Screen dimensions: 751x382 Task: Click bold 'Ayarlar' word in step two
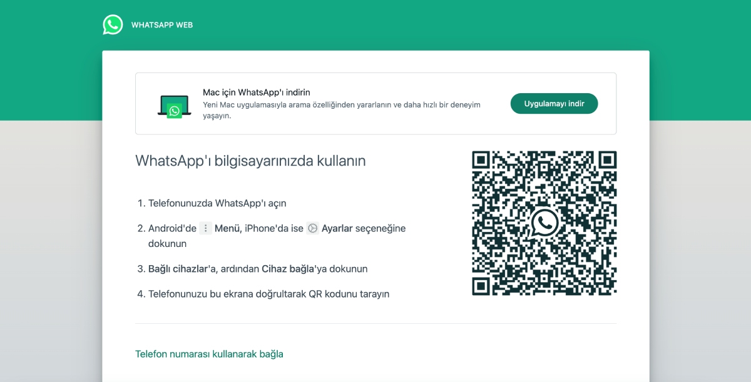[x=337, y=228]
